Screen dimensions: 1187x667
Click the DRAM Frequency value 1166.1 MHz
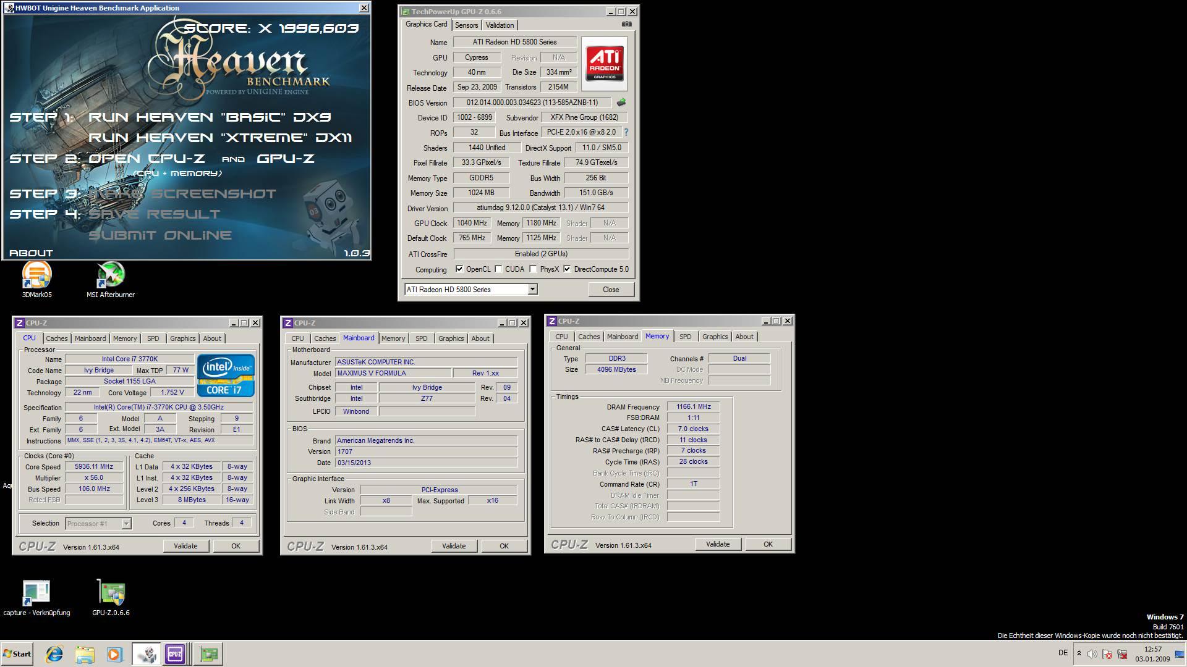coord(693,407)
